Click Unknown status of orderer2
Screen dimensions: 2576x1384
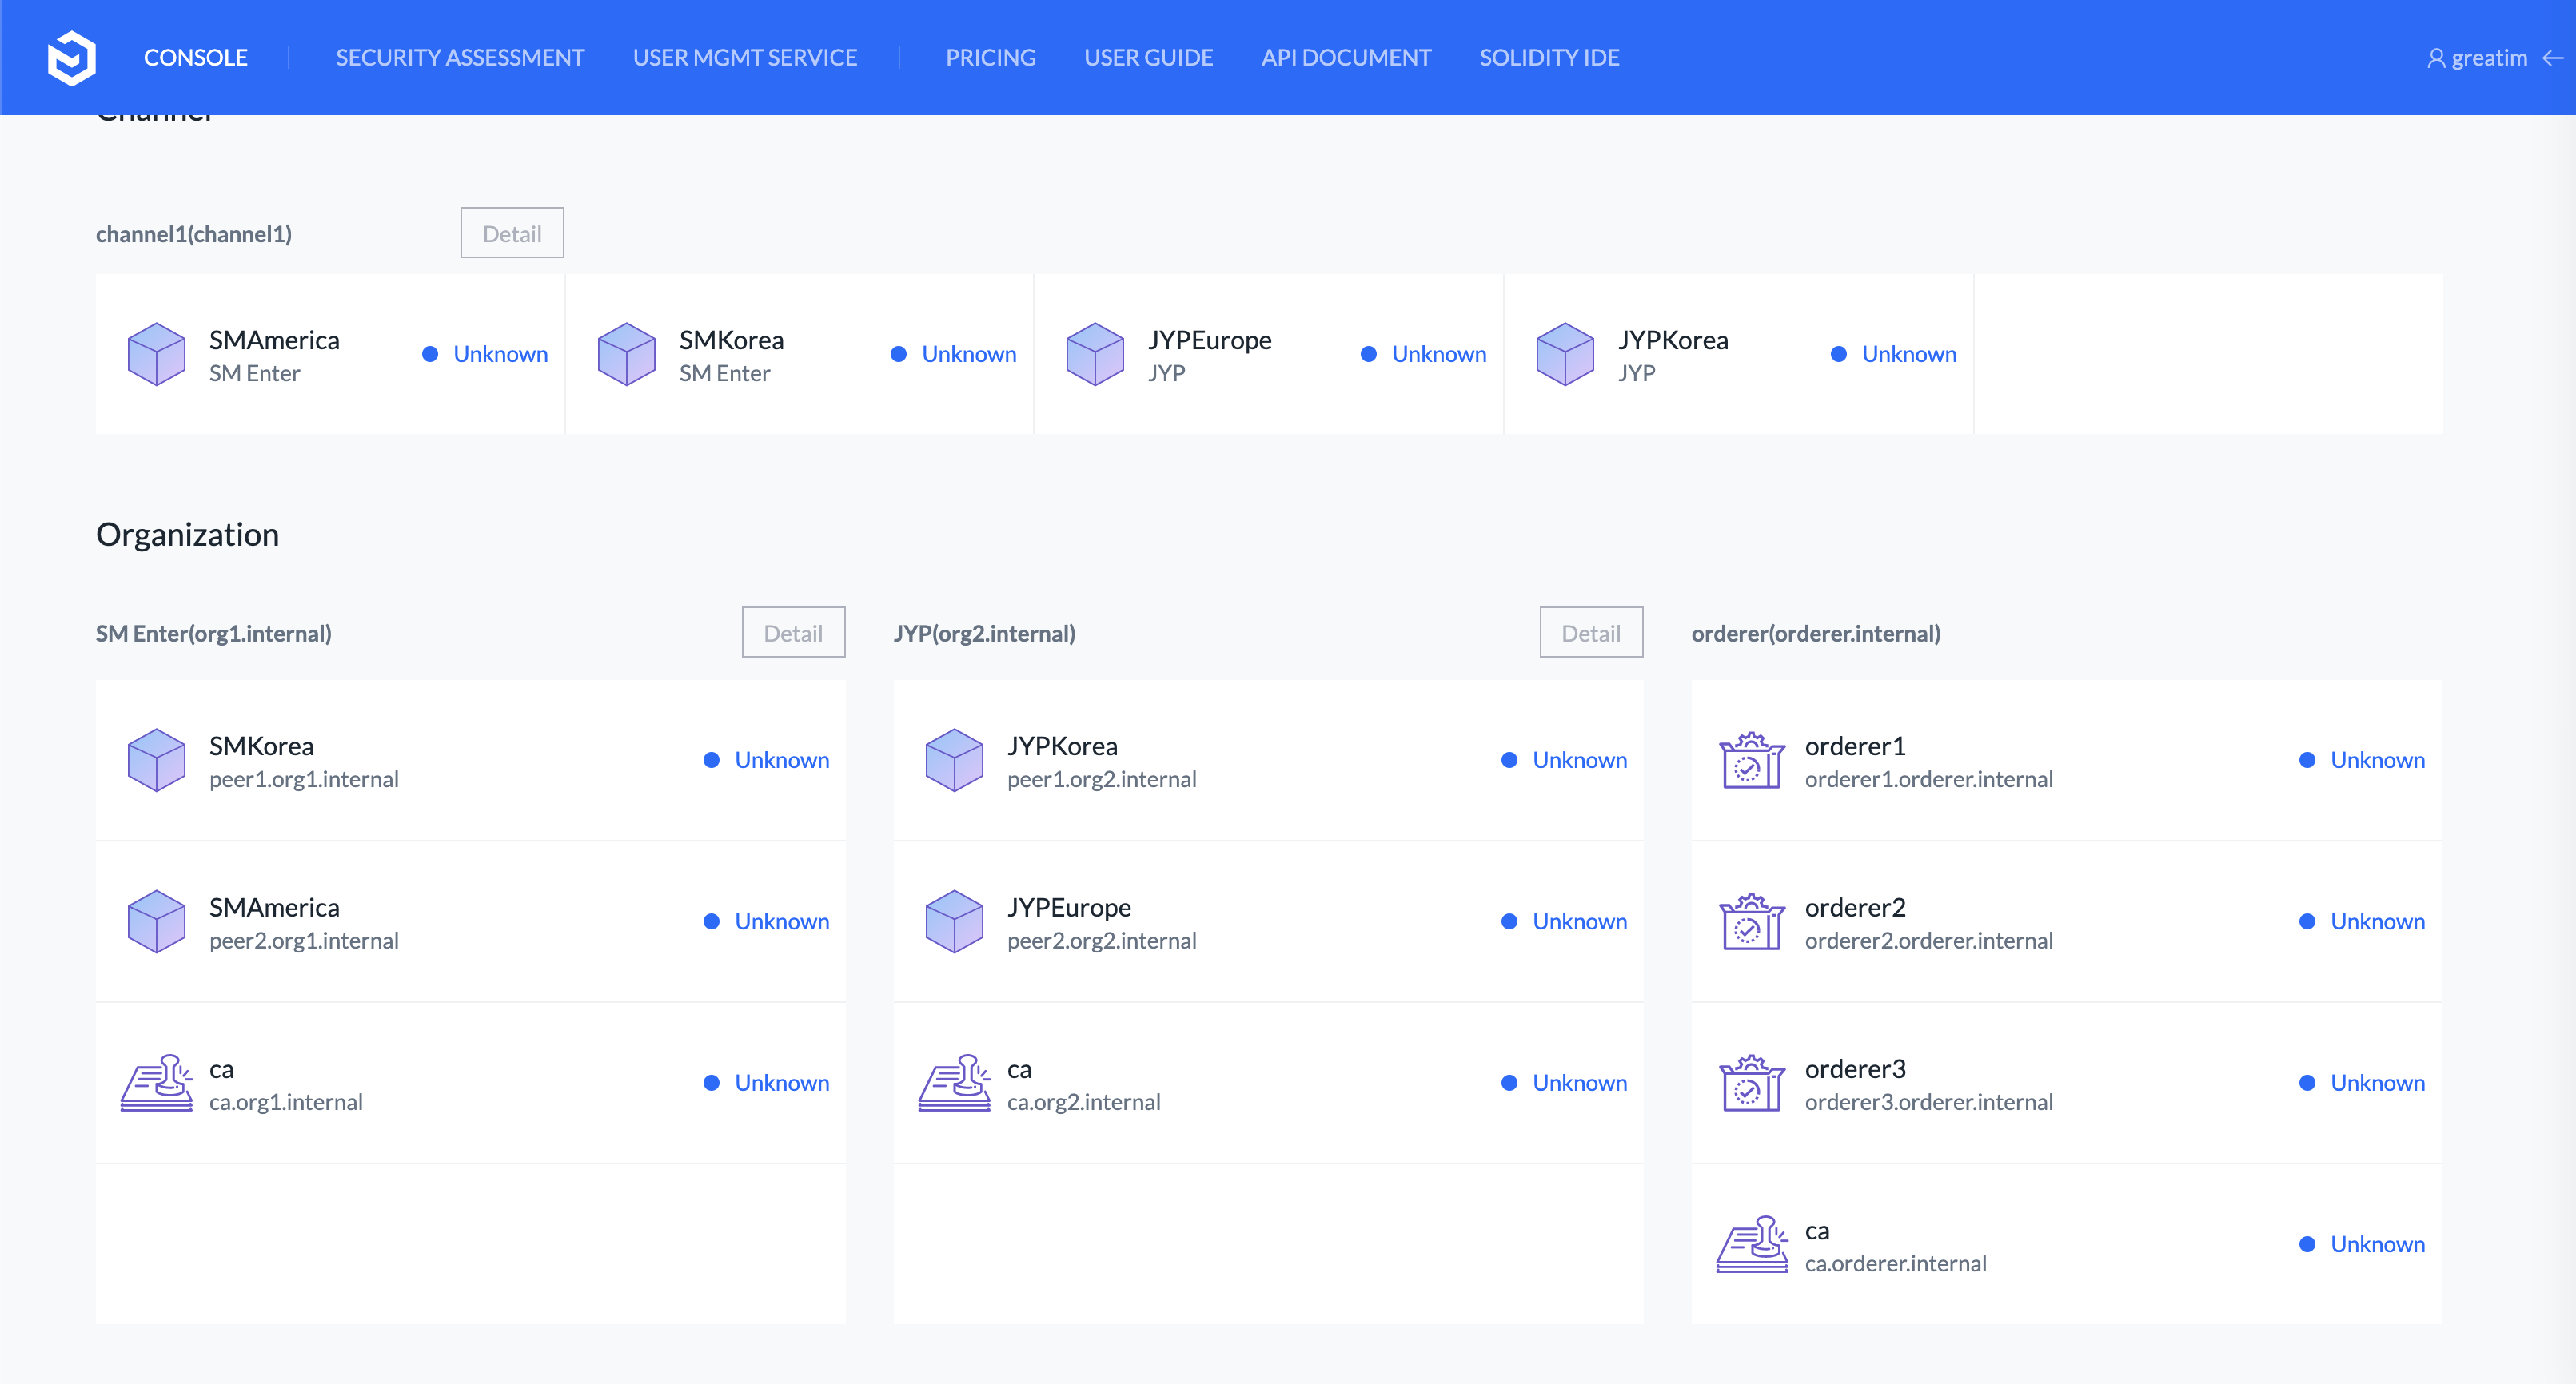click(x=2376, y=921)
